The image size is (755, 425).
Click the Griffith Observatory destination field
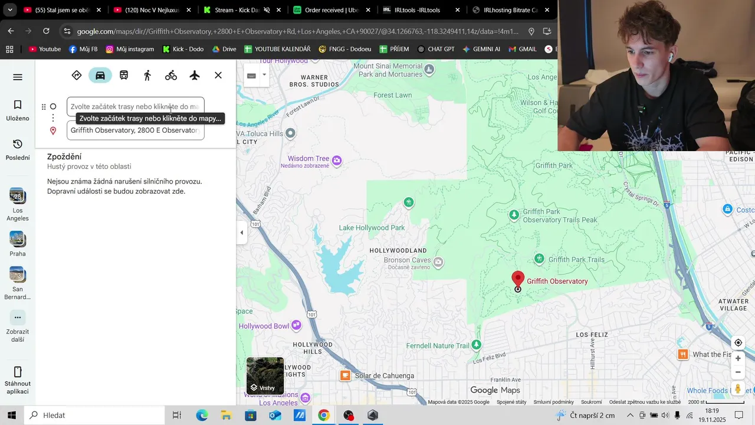[136, 130]
